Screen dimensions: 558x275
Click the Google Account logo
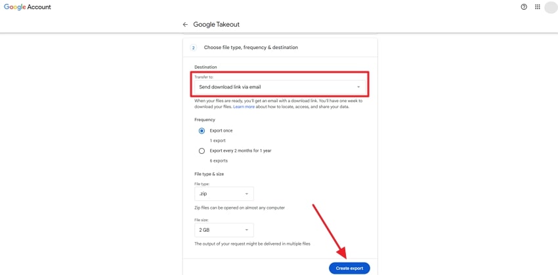tap(28, 7)
